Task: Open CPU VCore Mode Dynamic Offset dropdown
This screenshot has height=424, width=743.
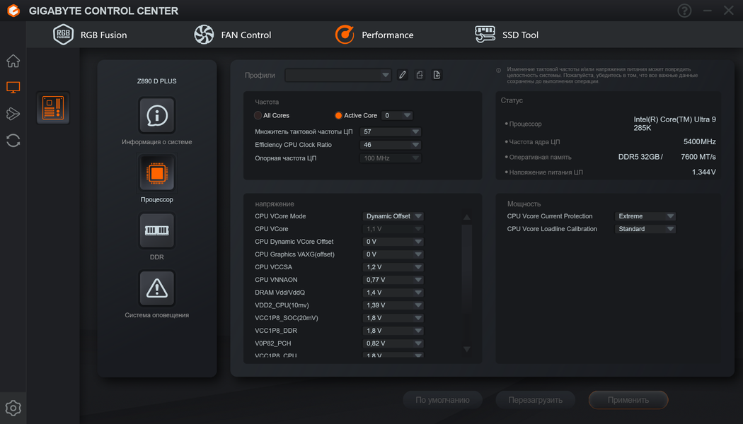Action: [x=393, y=216]
